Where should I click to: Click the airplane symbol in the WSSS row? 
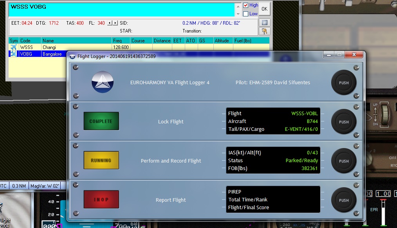coord(14,47)
